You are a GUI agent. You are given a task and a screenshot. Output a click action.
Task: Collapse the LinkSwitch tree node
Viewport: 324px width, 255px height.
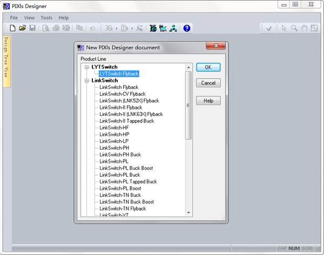pyautogui.click(x=87, y=80)
